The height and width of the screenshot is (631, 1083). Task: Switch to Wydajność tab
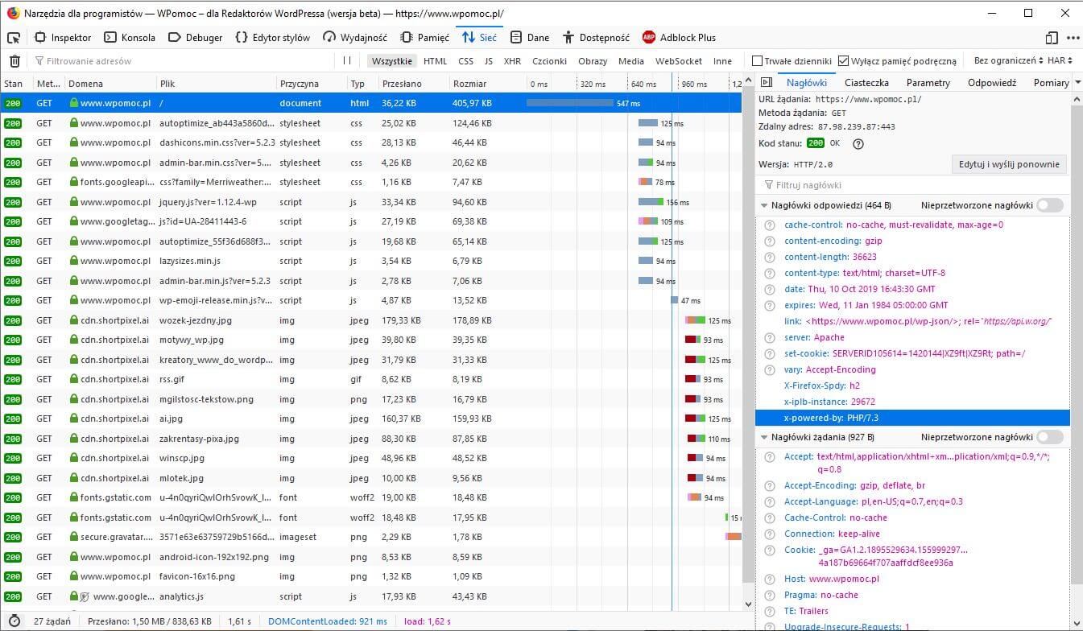tap(355, 38)
